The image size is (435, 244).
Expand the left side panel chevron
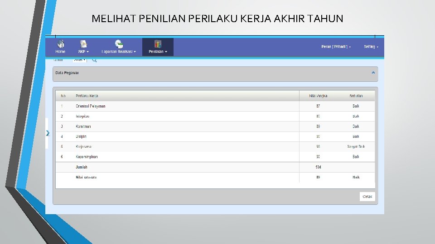pyautogui.click(x=48, y=133)
